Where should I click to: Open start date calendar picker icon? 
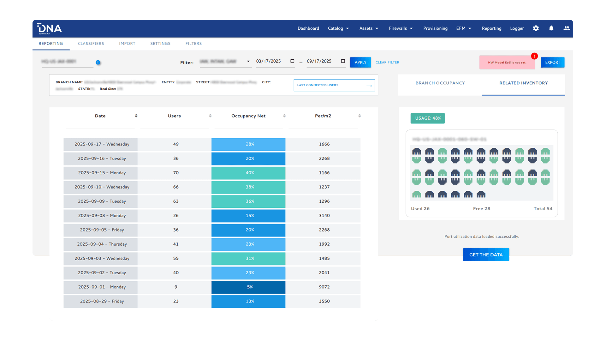[x=292, y=61]
